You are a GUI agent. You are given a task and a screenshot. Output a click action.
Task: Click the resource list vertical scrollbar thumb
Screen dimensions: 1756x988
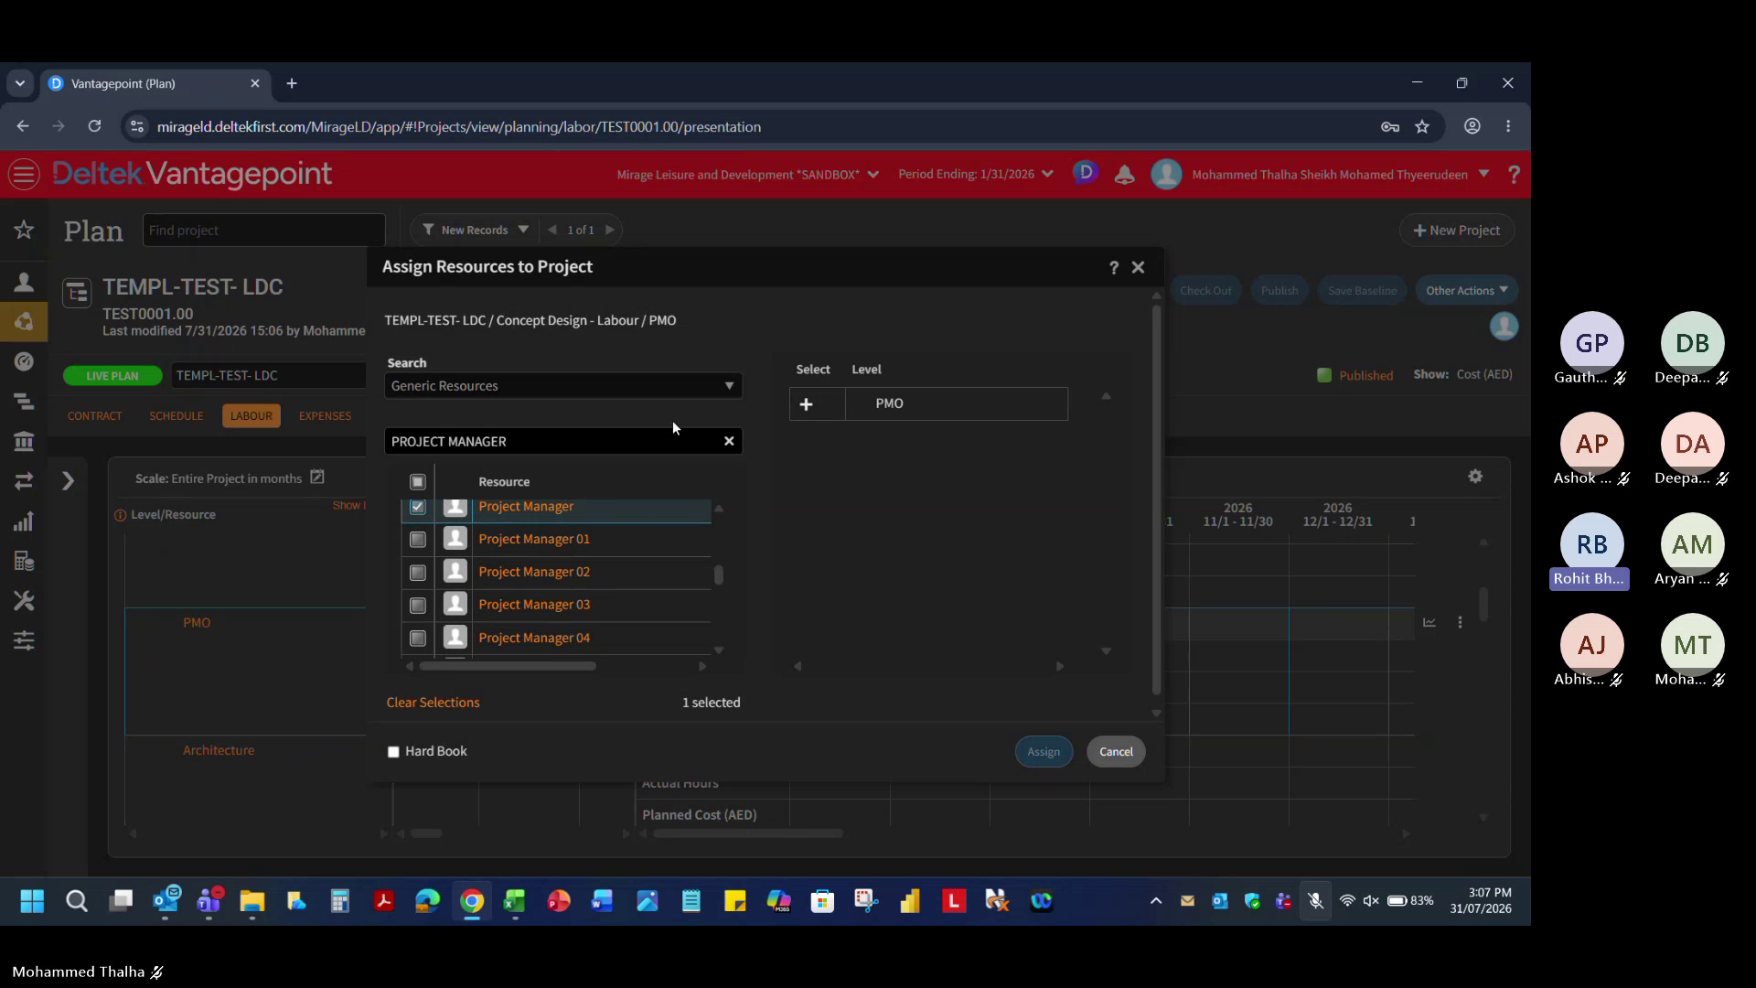[719, 575]
